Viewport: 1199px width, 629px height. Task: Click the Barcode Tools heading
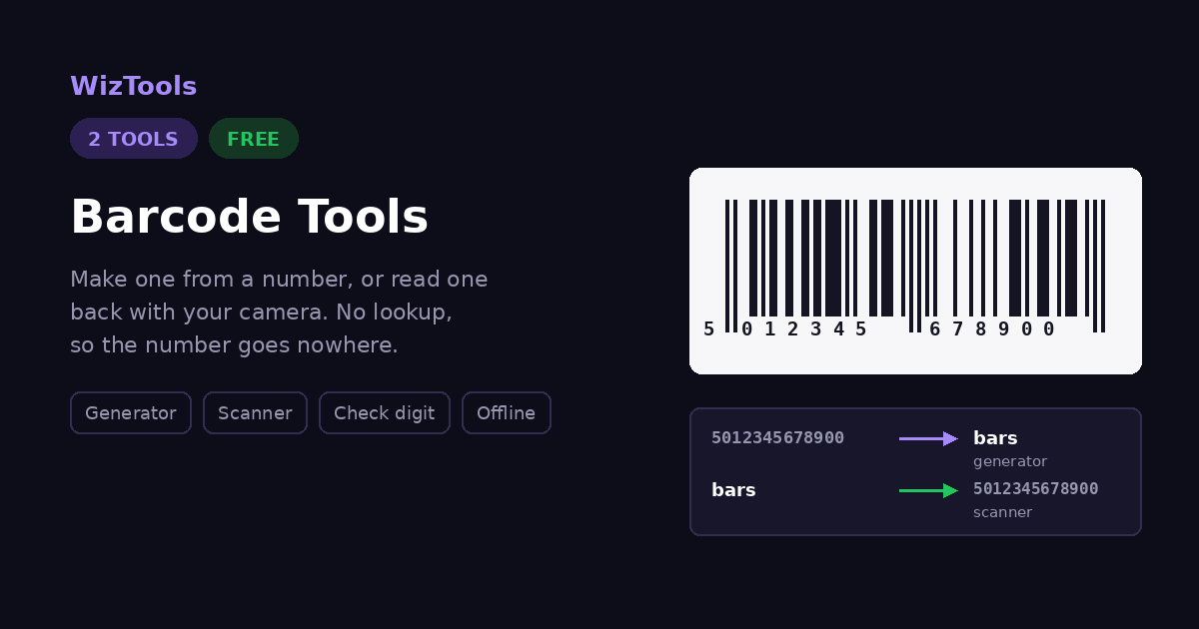pos(249,217)
